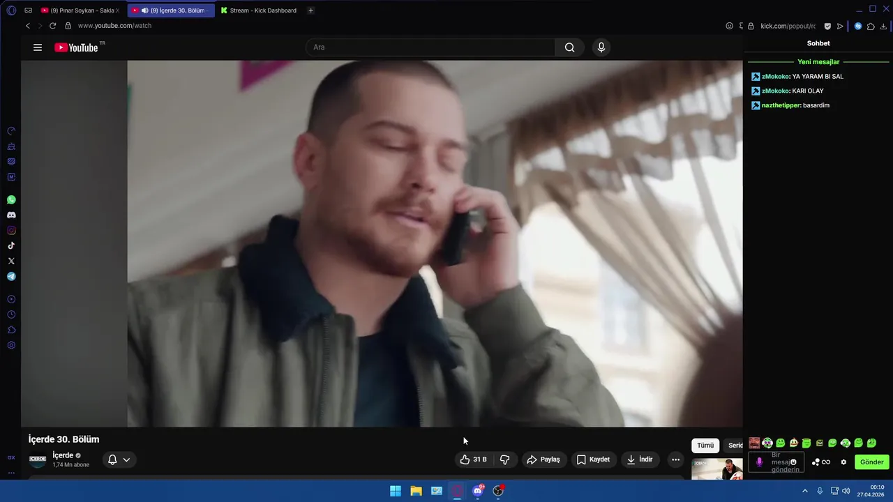Open emoji picker in chat input
The image size is (893, 502).
(793, 462)
